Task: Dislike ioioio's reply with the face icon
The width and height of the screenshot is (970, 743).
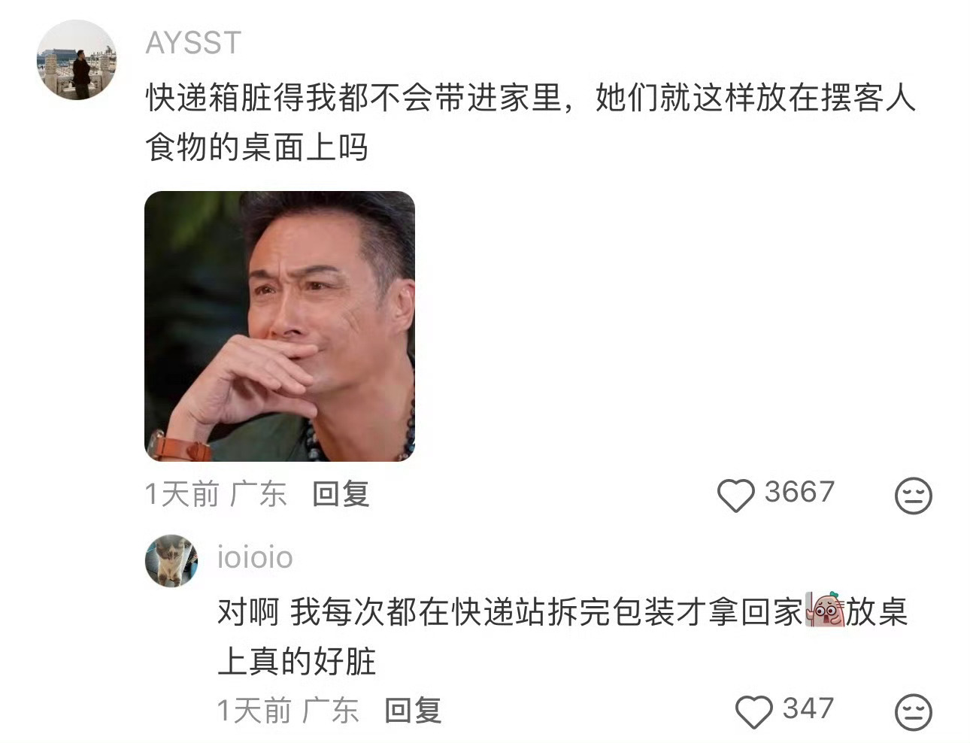Action: pyautogui.click(x=914, y=712)
